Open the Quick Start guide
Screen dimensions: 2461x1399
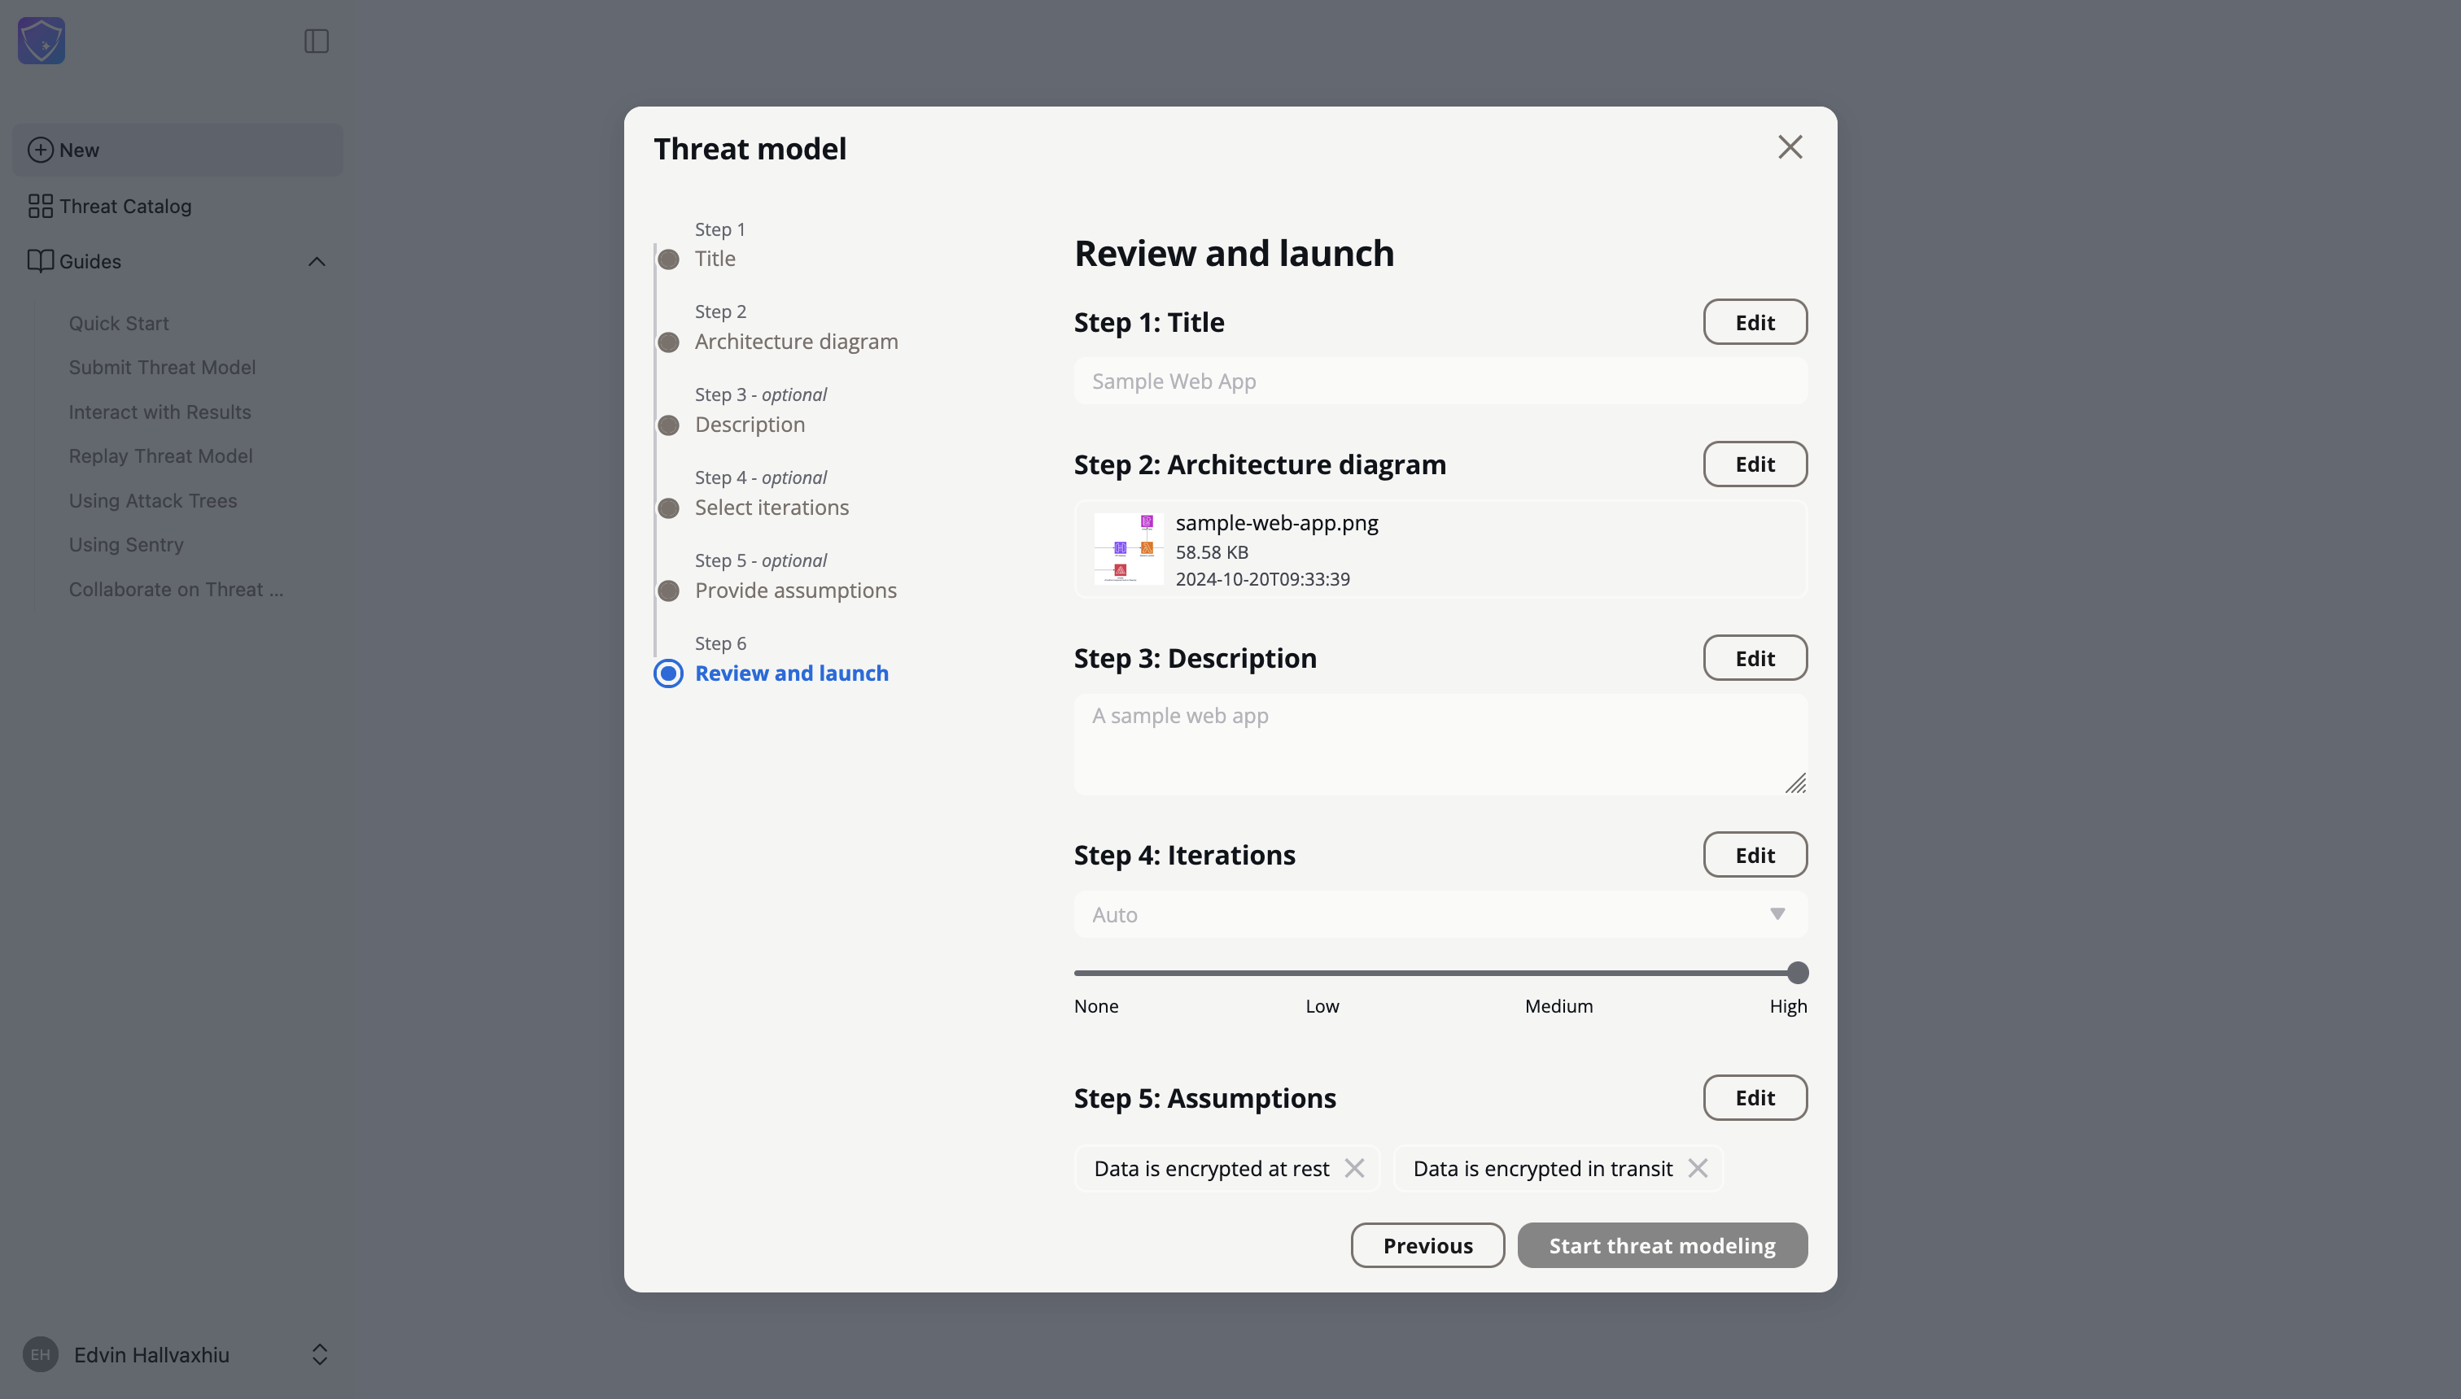(118, 324)
